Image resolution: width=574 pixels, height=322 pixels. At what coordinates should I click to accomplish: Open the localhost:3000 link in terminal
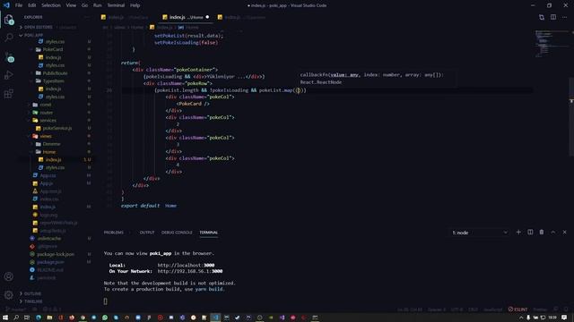pyautogui.click(x=186, y=266)
